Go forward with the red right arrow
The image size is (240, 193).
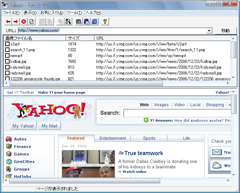16,22
